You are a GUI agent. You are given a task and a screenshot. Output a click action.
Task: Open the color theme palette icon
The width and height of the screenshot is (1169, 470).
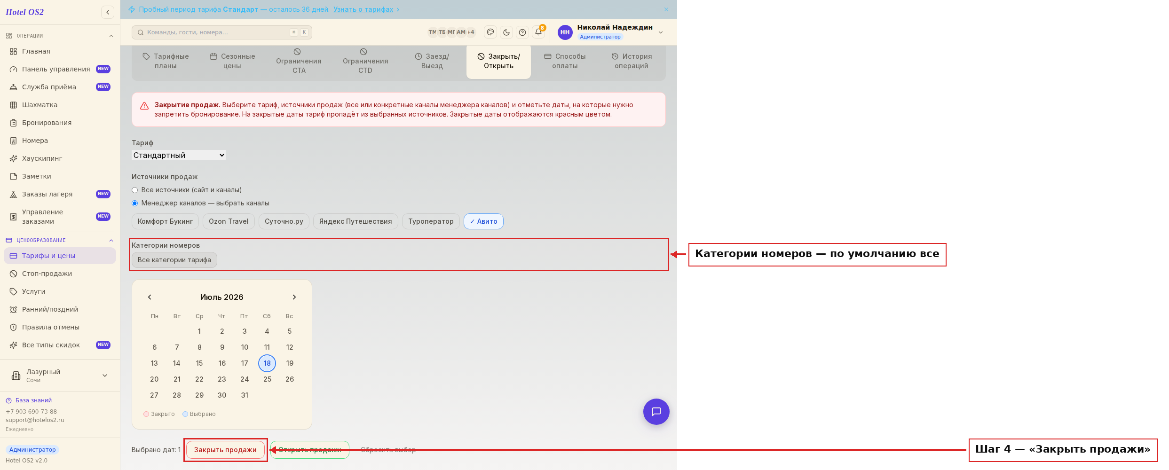point(490,32)
